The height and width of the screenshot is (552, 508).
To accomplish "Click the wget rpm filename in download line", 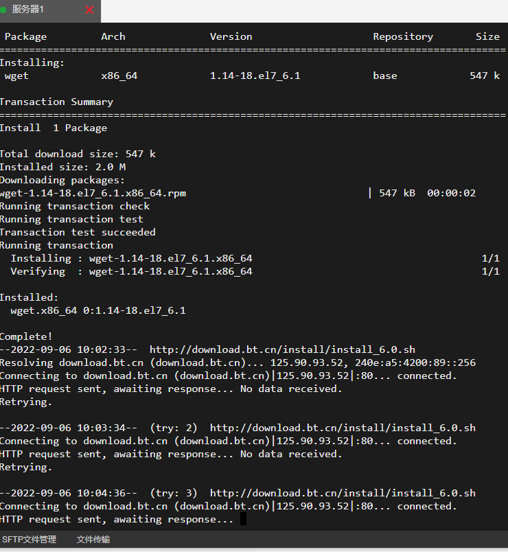I will [93, 194].
